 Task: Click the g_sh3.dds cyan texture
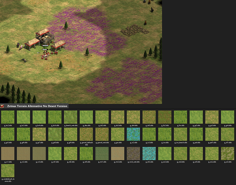coord(148,153)
